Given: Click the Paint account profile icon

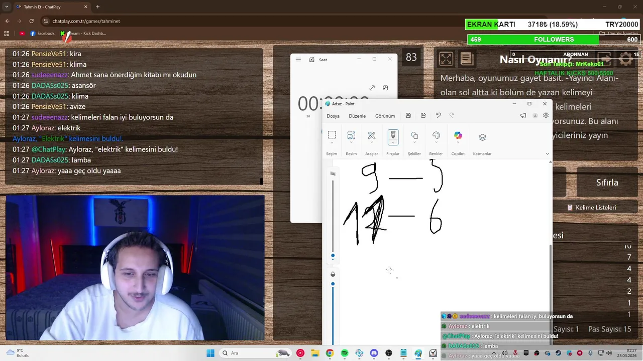Looking at the screenshot, I should (x=535, y=115).
